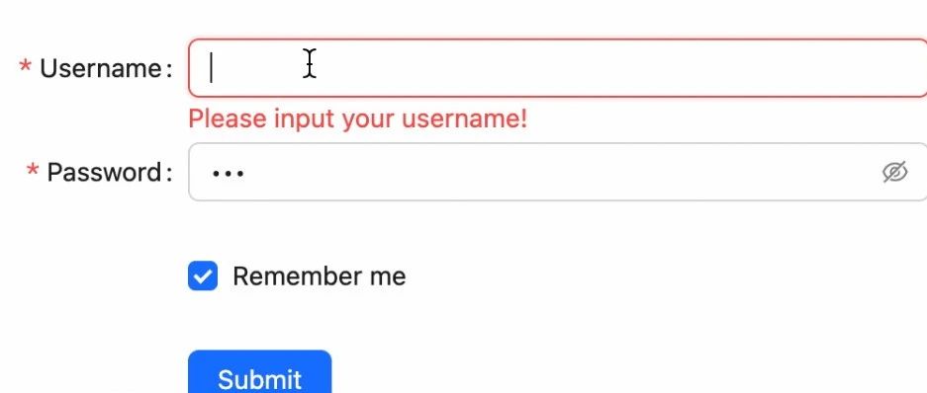This screenshot has height=393, width=927.
Task: Reveal password using the crossed-eye icon
Action: tap(894, 172)
